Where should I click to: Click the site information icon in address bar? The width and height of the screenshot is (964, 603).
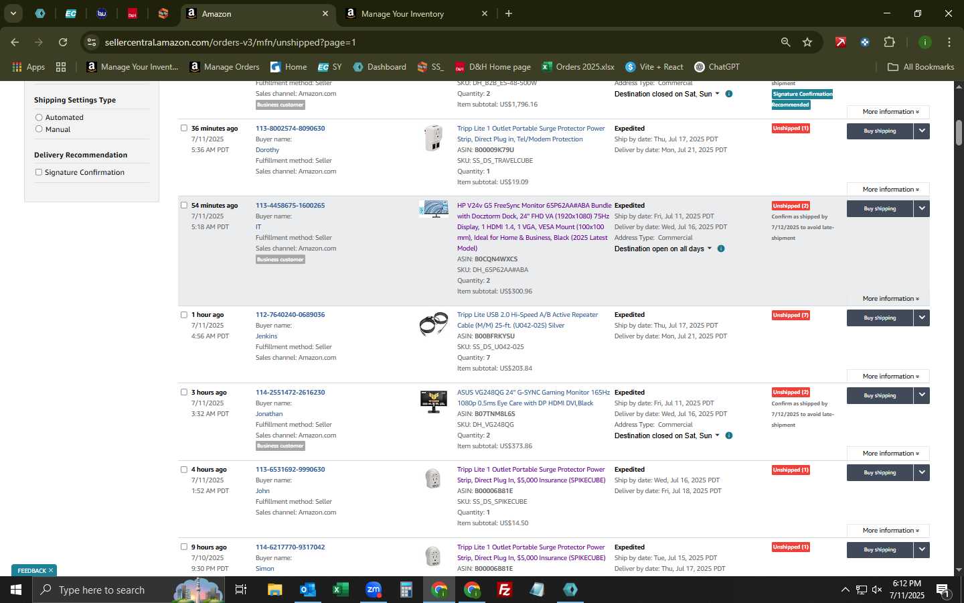(x=92, y=42)
